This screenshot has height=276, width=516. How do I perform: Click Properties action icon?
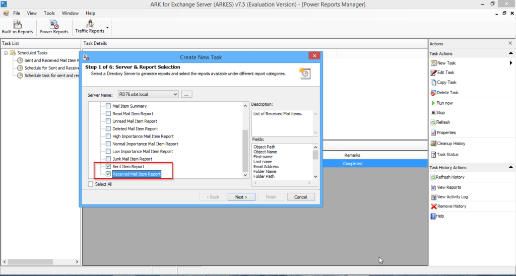433,132
